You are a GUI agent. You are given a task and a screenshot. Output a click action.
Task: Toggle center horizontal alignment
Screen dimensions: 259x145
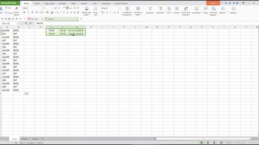coord(68,12)
